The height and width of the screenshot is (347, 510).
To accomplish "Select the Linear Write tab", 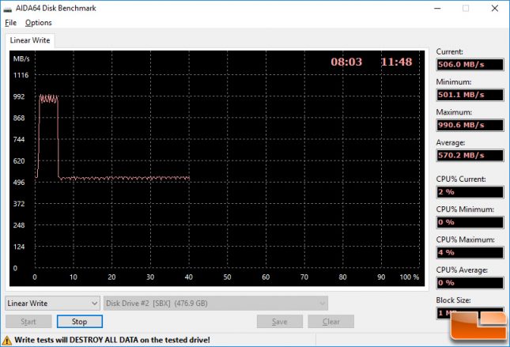I will coord(30,40).
